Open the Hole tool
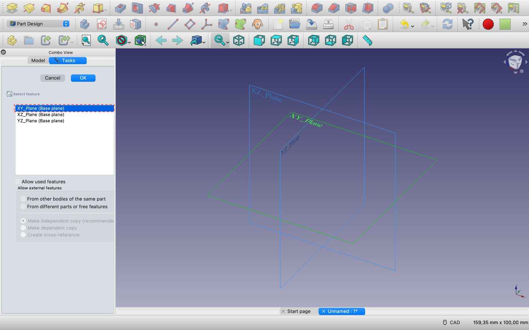 [137, 8]
